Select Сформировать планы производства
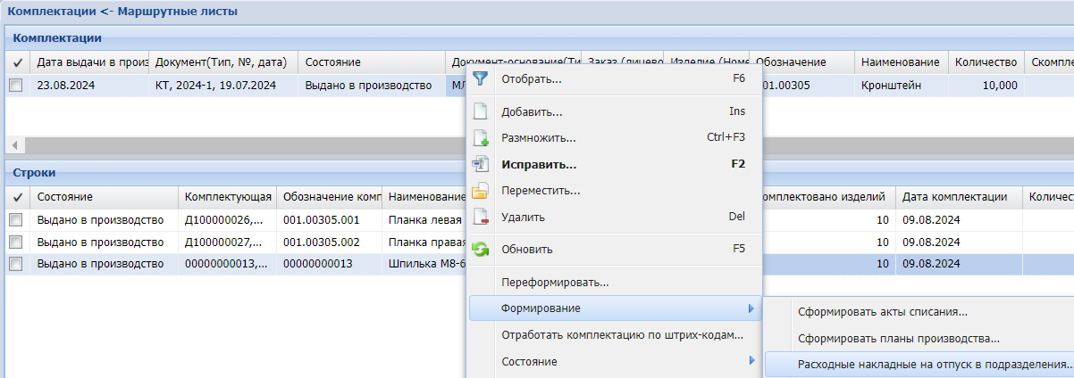The image size is (1074, 378). [x=898, y=338]
